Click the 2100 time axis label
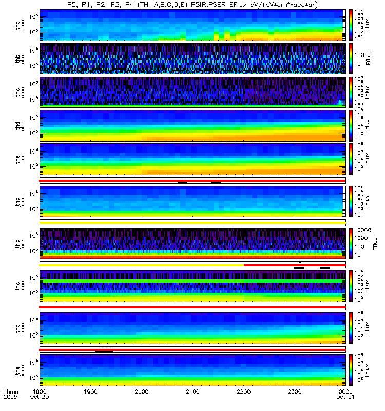This screenshot has height=411, width=385. point(192,391)
